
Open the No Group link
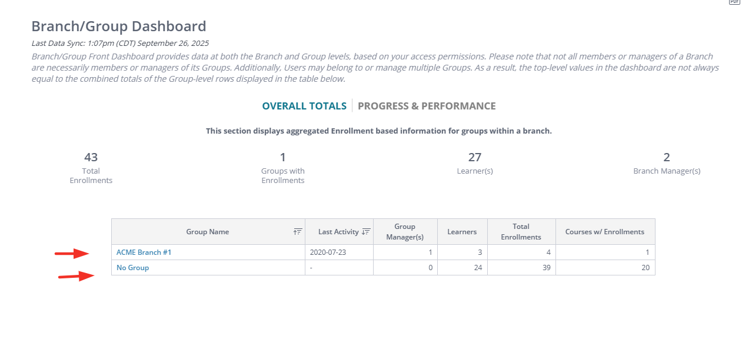(x=132, y=268)
